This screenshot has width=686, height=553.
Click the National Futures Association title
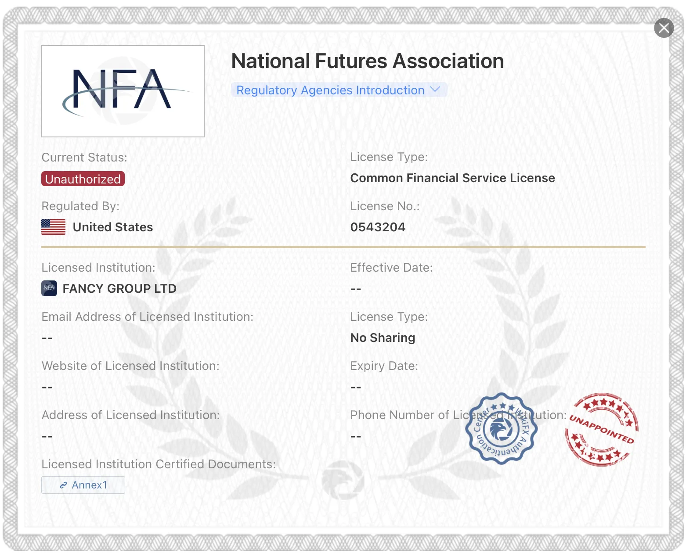tap(368, 61)
